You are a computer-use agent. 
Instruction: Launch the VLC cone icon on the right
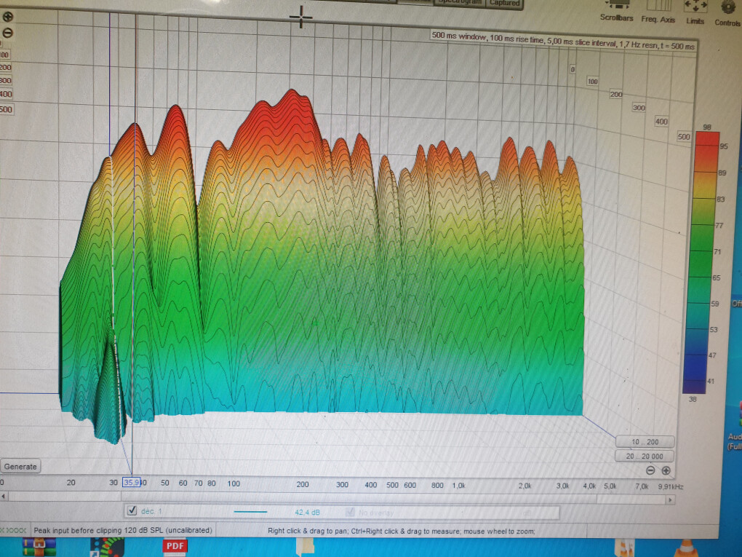(687, 548)
